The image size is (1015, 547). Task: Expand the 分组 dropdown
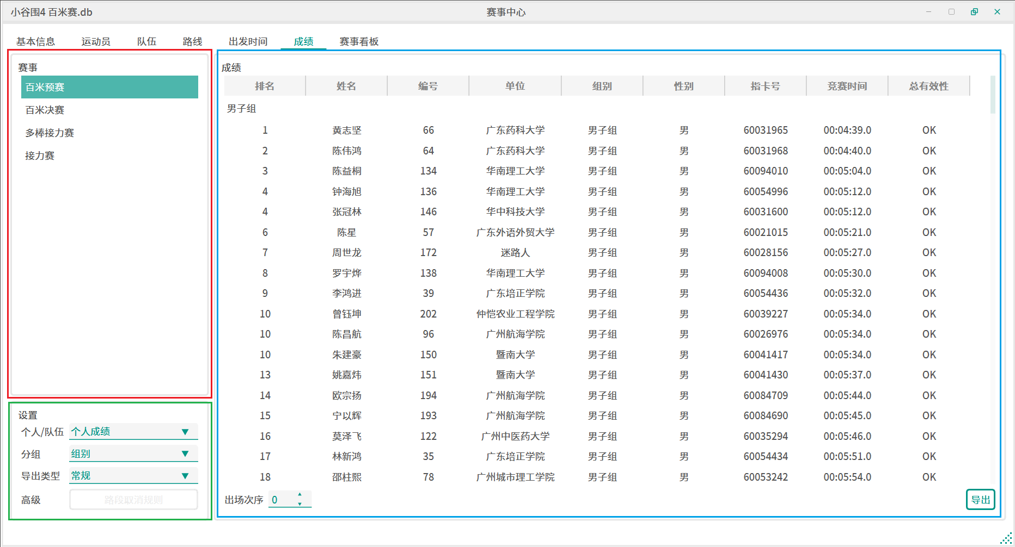(x=133, y=454)
